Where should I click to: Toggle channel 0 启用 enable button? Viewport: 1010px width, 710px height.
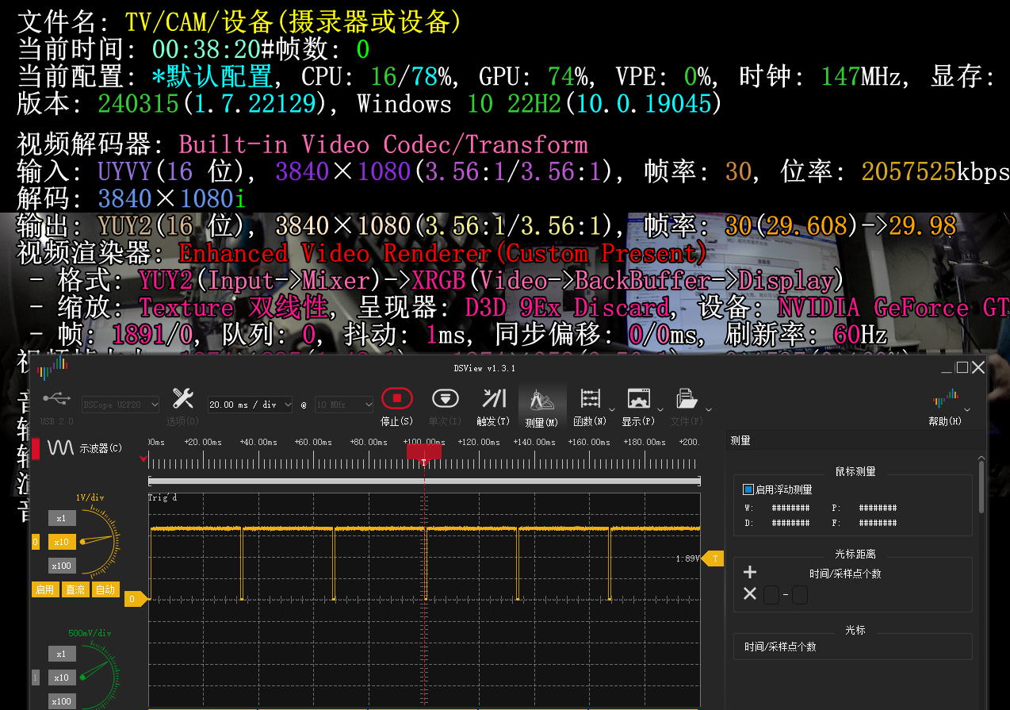(44, 589)
